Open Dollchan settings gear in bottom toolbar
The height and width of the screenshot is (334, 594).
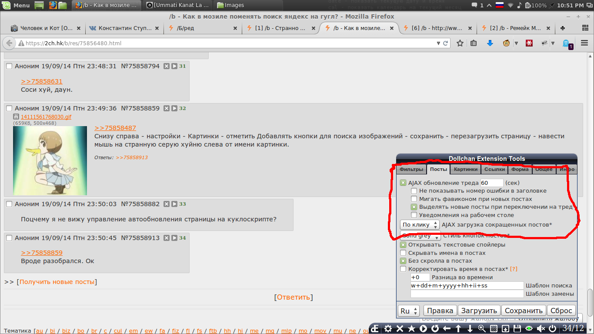(x=388, y=328)
